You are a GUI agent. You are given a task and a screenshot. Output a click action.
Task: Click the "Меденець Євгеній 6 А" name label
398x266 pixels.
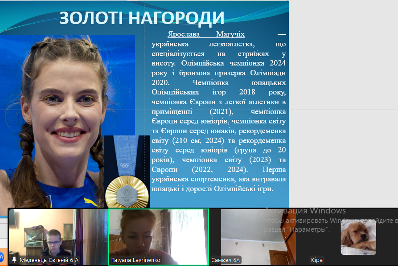tap(49, 260)
